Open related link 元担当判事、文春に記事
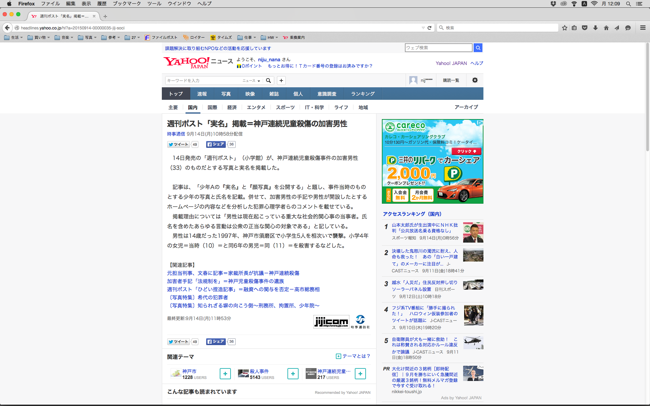The image size is (650, 406). coord(233,273)
